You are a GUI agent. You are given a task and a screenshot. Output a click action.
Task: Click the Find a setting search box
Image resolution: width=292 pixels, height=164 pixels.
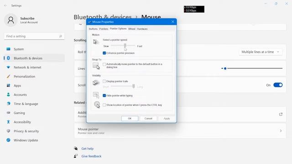[x=34, y=36]
